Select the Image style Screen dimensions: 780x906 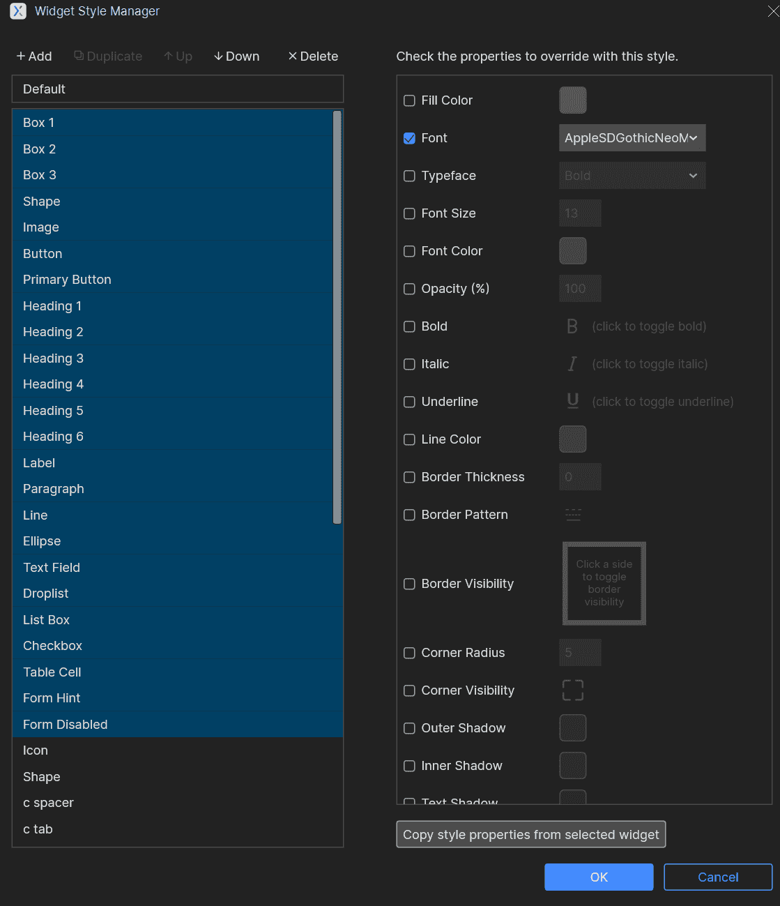(173, 227)
